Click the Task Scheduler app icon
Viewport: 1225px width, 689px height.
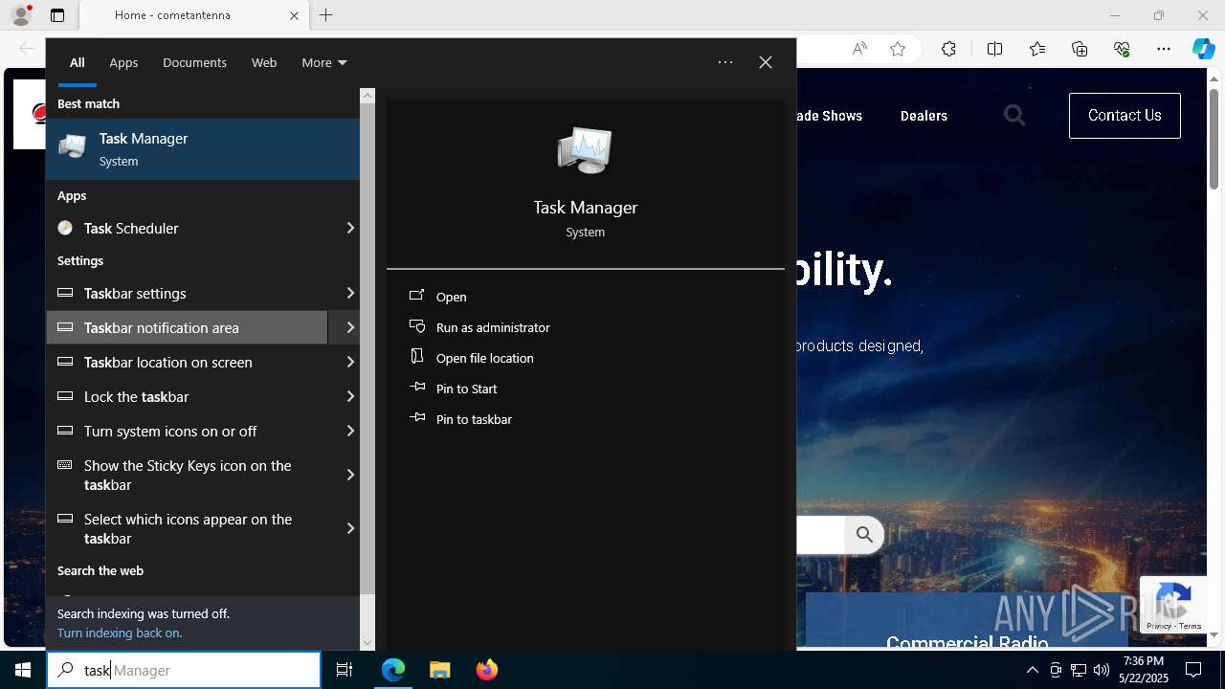65,228
